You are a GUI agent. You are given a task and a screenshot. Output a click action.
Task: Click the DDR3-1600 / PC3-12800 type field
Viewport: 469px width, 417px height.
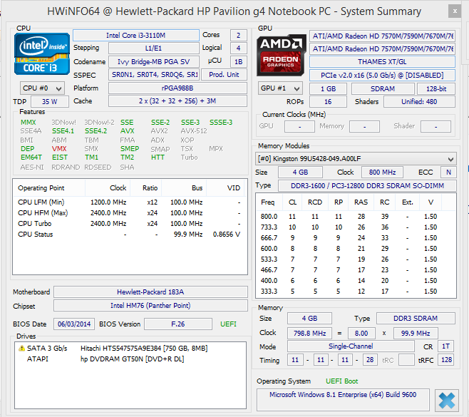pos(367,186)
